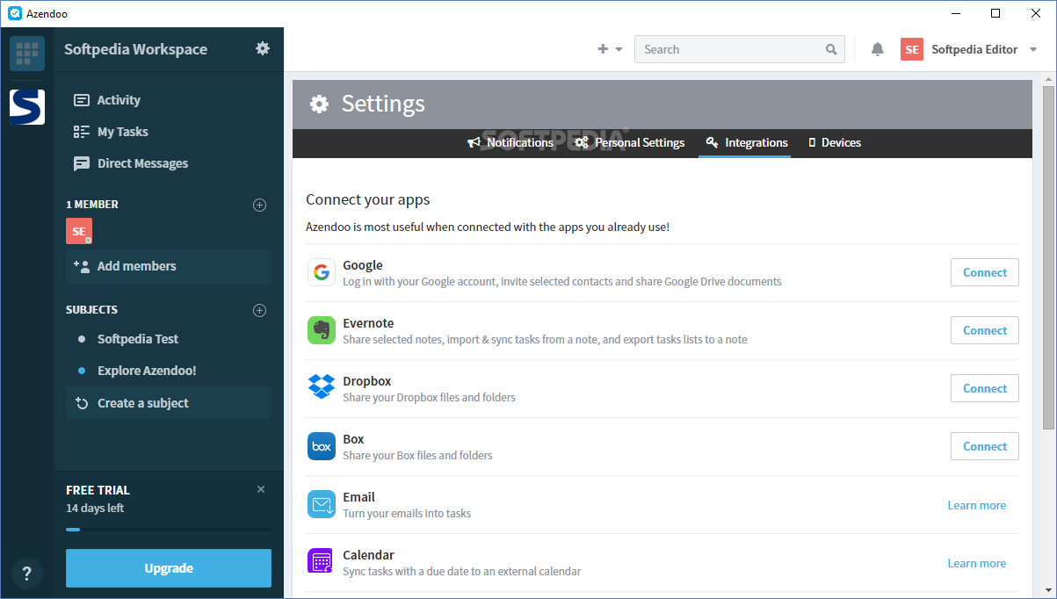Click the Softpedia Editor user name
This screenshot has width=1057, height=599.
(974, 49)
